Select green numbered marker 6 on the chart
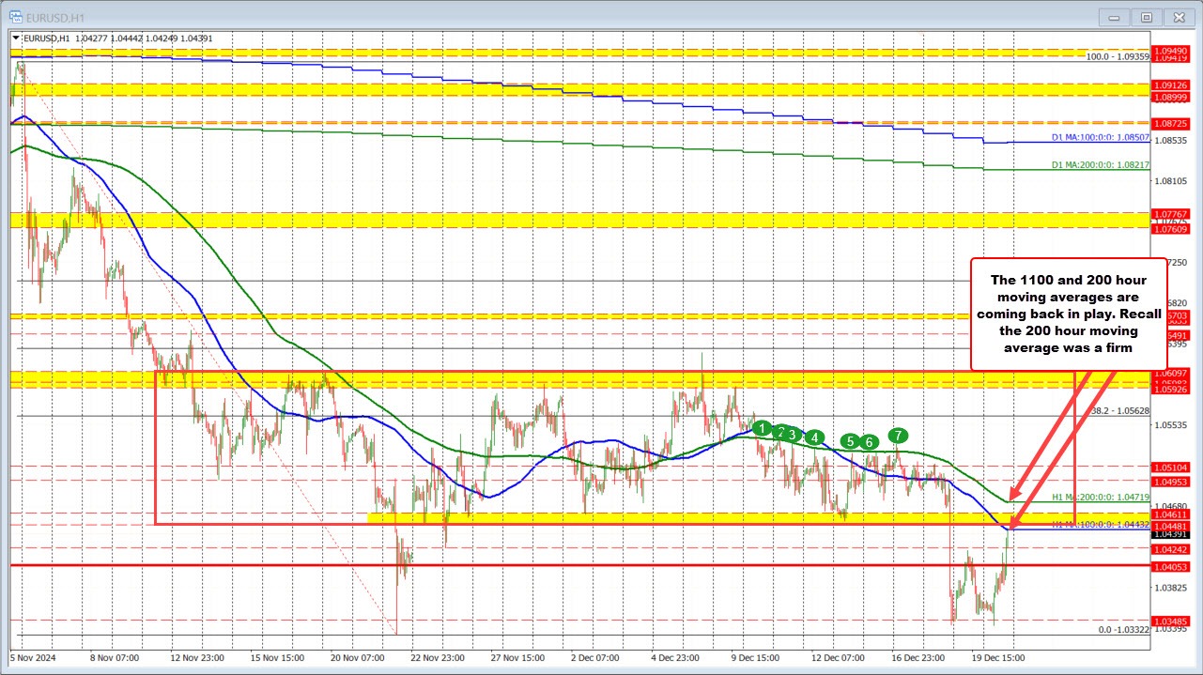 (x=868, y=440)
